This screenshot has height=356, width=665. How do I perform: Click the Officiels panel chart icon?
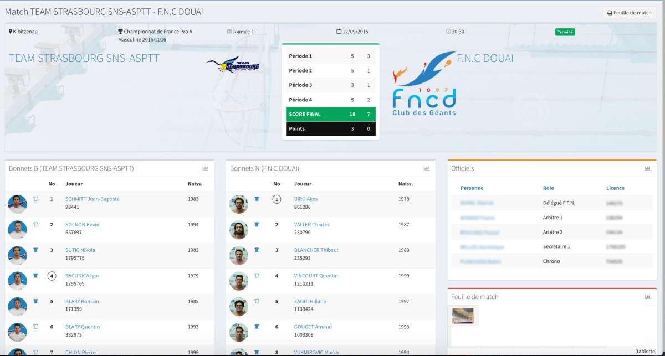tap(647, 168)
